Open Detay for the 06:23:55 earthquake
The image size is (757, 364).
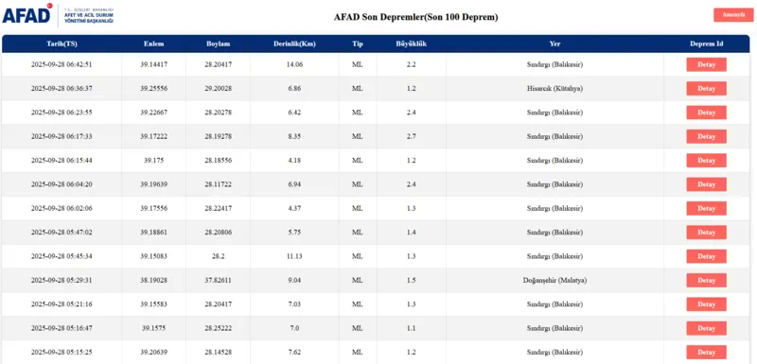coord(706,113)
